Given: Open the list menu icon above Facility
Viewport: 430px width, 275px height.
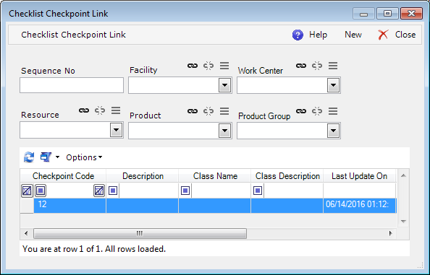Looking at the screenshot, I should coord(224,66).
